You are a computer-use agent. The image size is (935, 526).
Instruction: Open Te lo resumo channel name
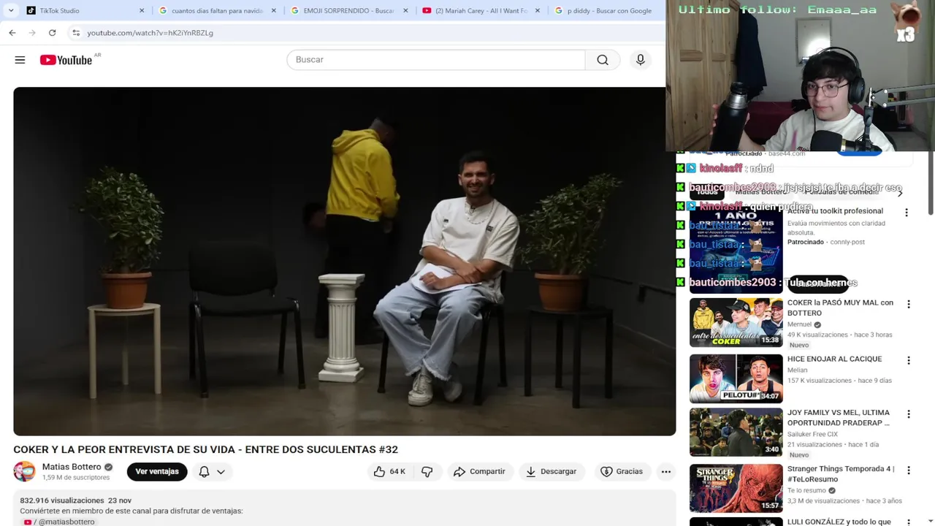click(806, 490)
